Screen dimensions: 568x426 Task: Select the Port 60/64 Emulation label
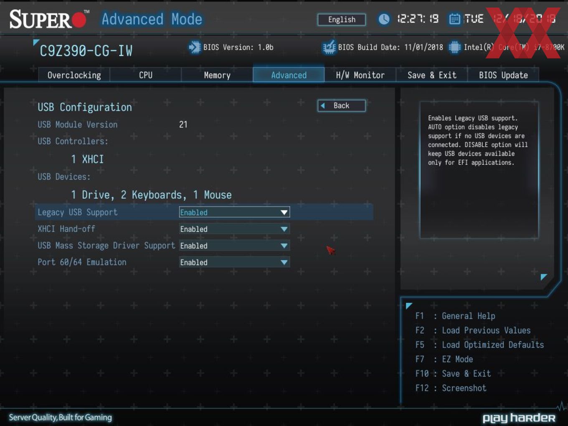82,262
